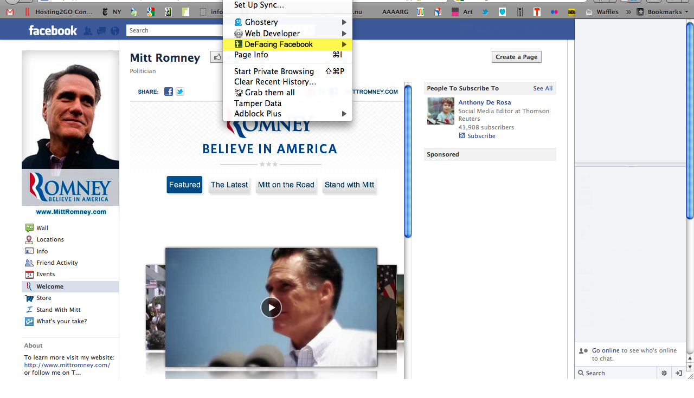Viewport: 694px width, 398px height.
Task: Share page via Facebook icon
Action: click(x=169, y=92)
